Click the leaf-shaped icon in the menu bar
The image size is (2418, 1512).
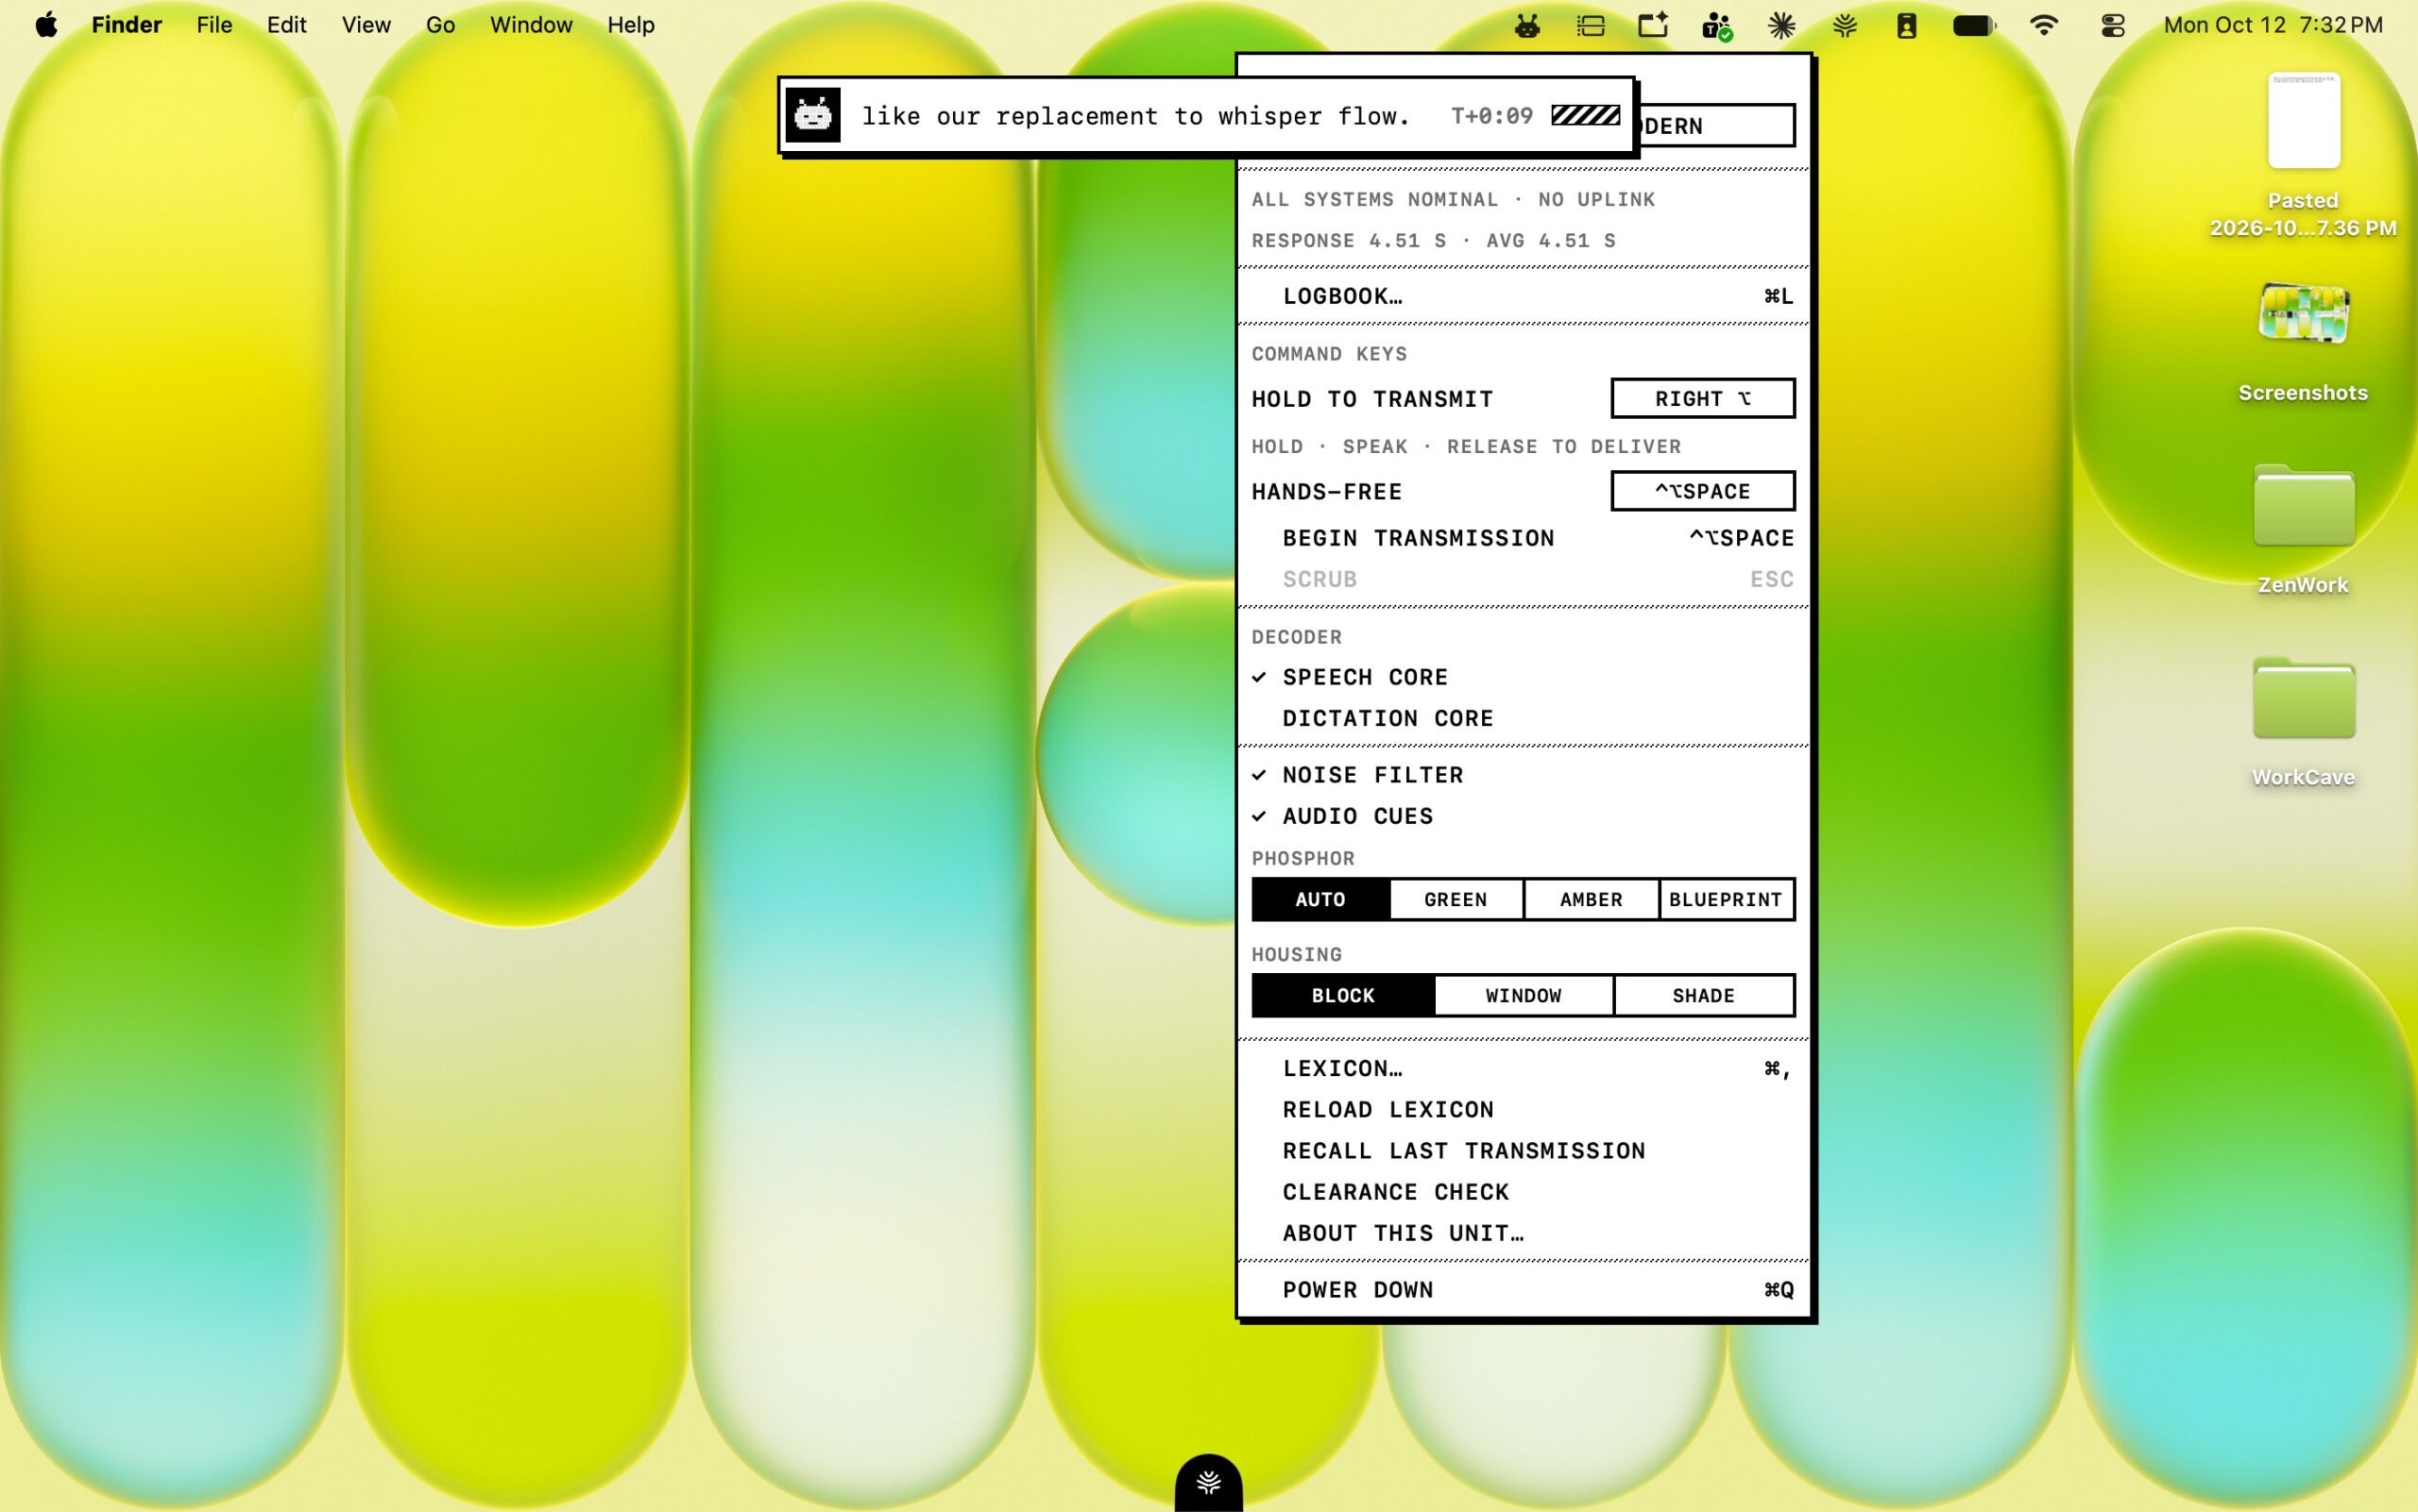click(x=1845, y=25)
